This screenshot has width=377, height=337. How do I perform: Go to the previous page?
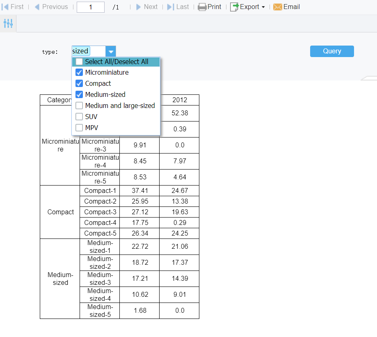click(x=51, y=7)
